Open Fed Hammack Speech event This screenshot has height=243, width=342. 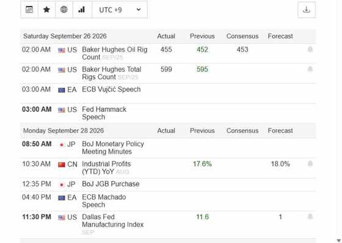104,113
